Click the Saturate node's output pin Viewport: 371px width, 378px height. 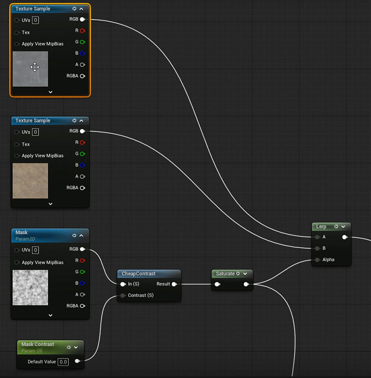246,284
